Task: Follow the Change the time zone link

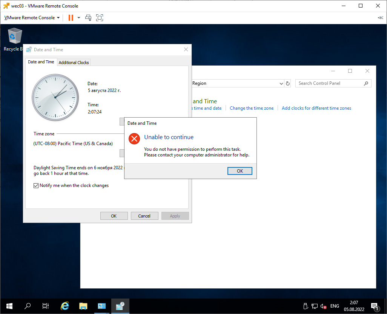Action: coord(251,108)
